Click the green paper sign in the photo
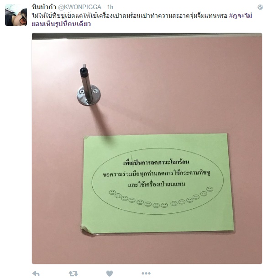 pyautogui.click(x=158, y=184)
